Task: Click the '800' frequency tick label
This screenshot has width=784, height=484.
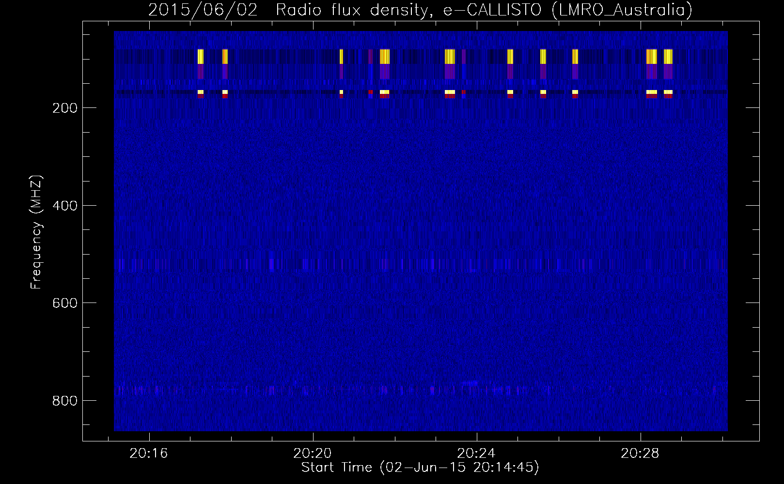Action: 64,401
